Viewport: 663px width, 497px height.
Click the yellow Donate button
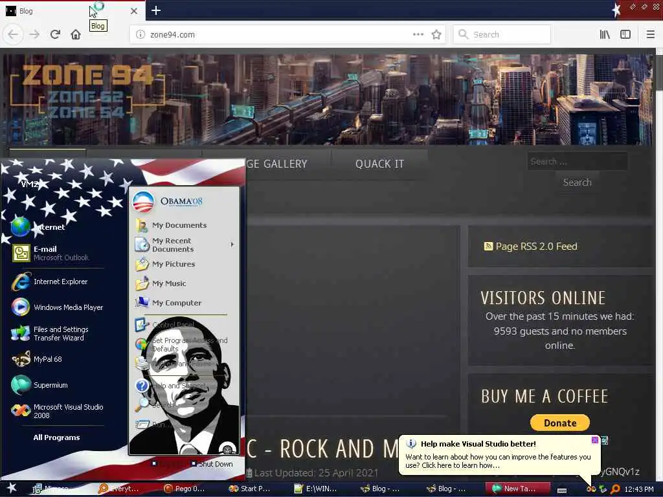coord(560,423)
